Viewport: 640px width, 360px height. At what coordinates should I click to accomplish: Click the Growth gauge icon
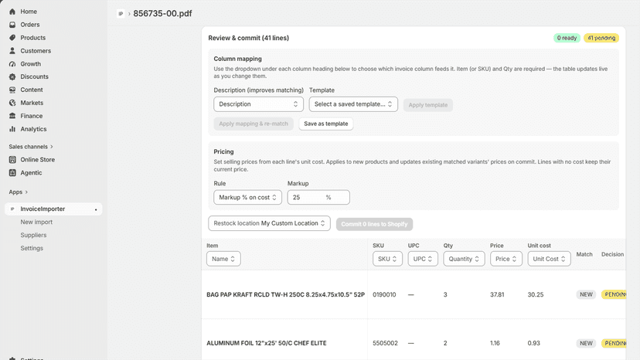(x=12, y=63)
